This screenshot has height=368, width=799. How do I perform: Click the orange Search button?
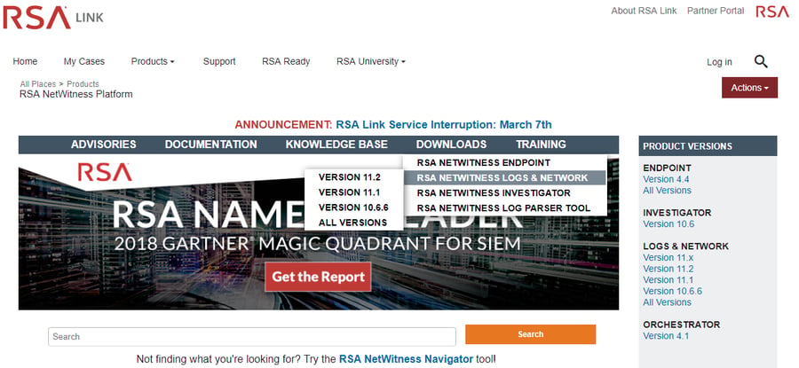click(x=531, y=334)
